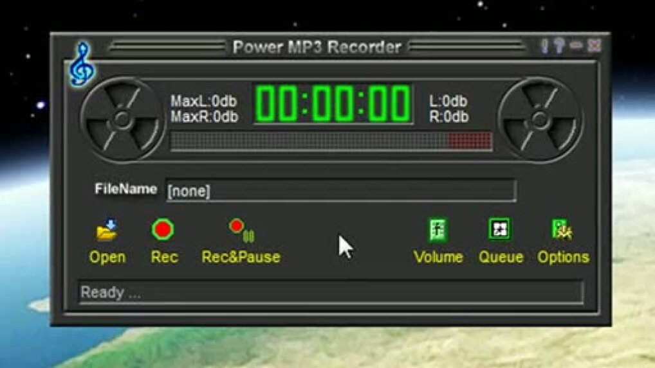Click the right tape reel

coord(540,119)
